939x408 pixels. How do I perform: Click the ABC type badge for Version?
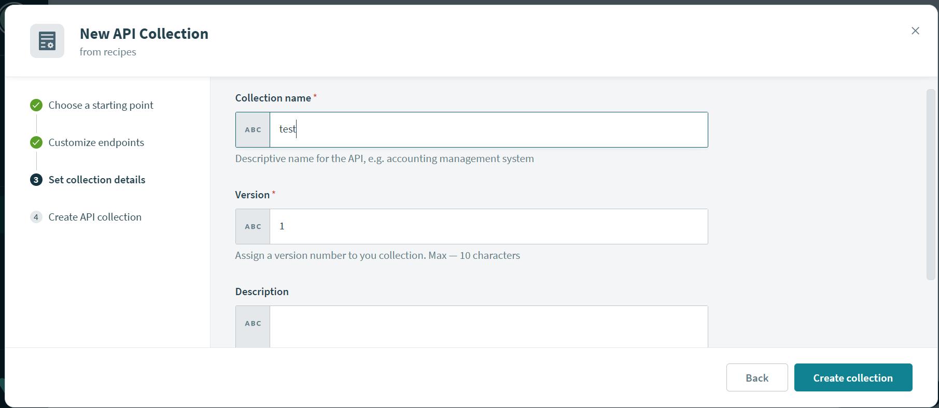pos(253,227)
